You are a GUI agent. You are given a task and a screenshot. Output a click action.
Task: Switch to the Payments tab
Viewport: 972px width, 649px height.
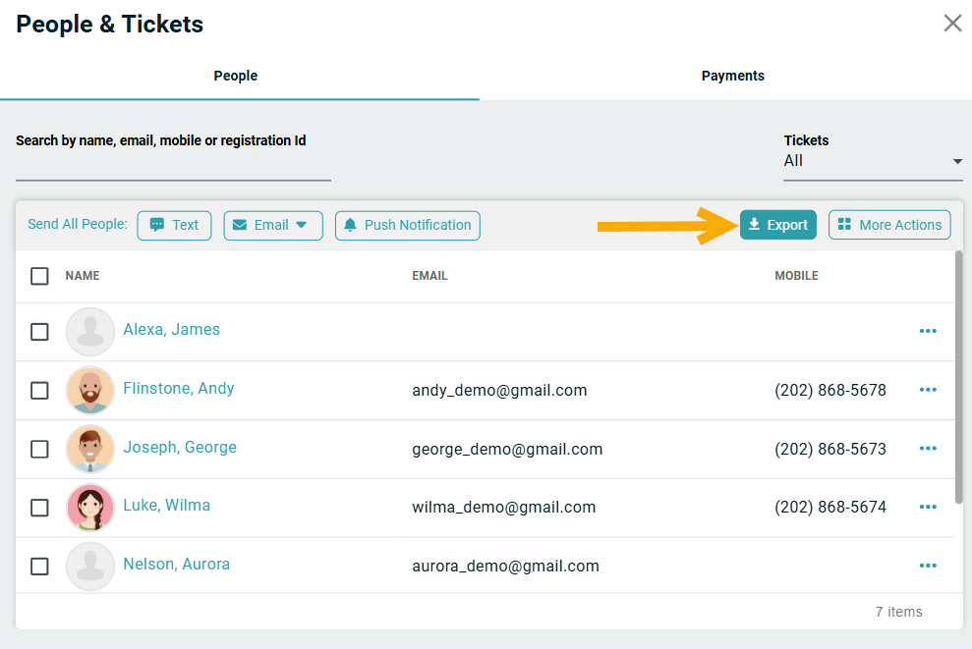pos(733,77)
